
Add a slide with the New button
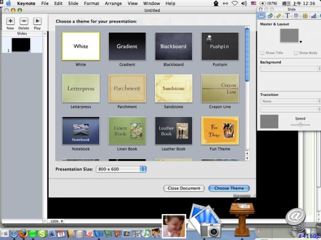[x=10, y=21]
